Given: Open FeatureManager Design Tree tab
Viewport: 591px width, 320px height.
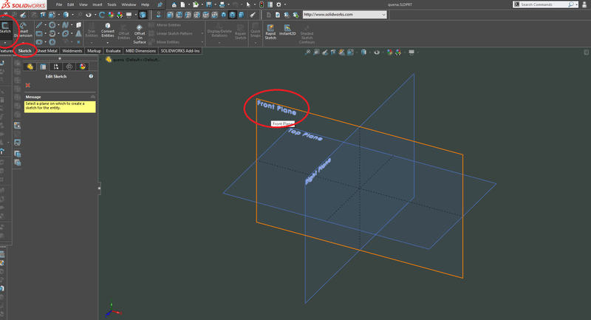Looking at the screenshot, I should 30,67.
